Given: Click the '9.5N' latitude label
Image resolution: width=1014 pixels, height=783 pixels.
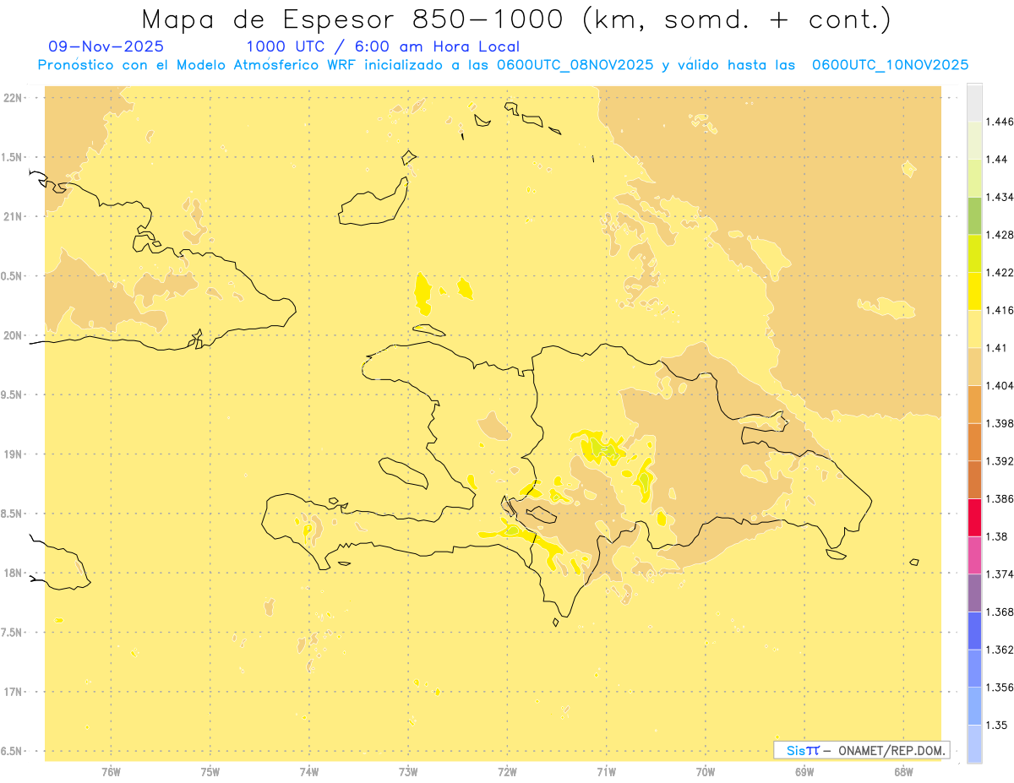Looking at the screenshot, I should point(11,394).
